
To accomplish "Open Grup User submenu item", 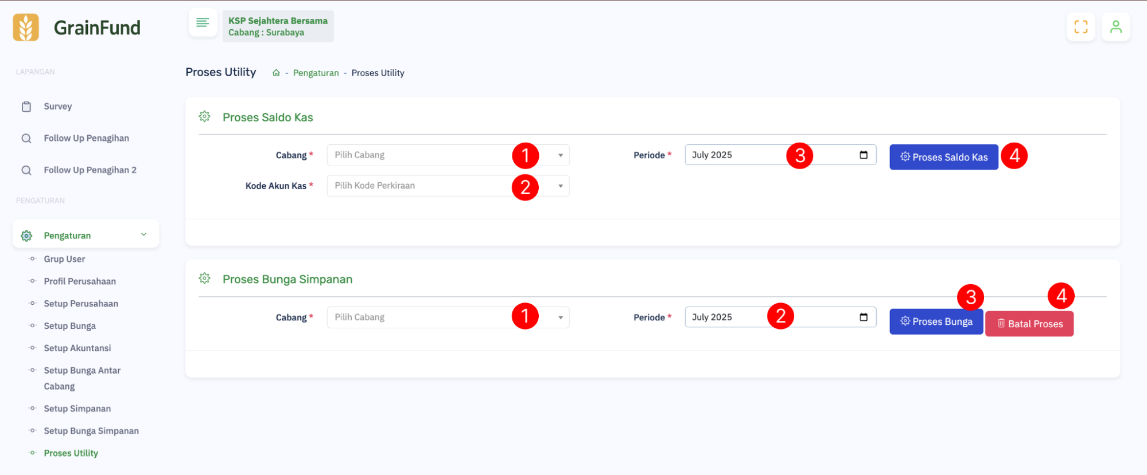I will pos(64,259).
